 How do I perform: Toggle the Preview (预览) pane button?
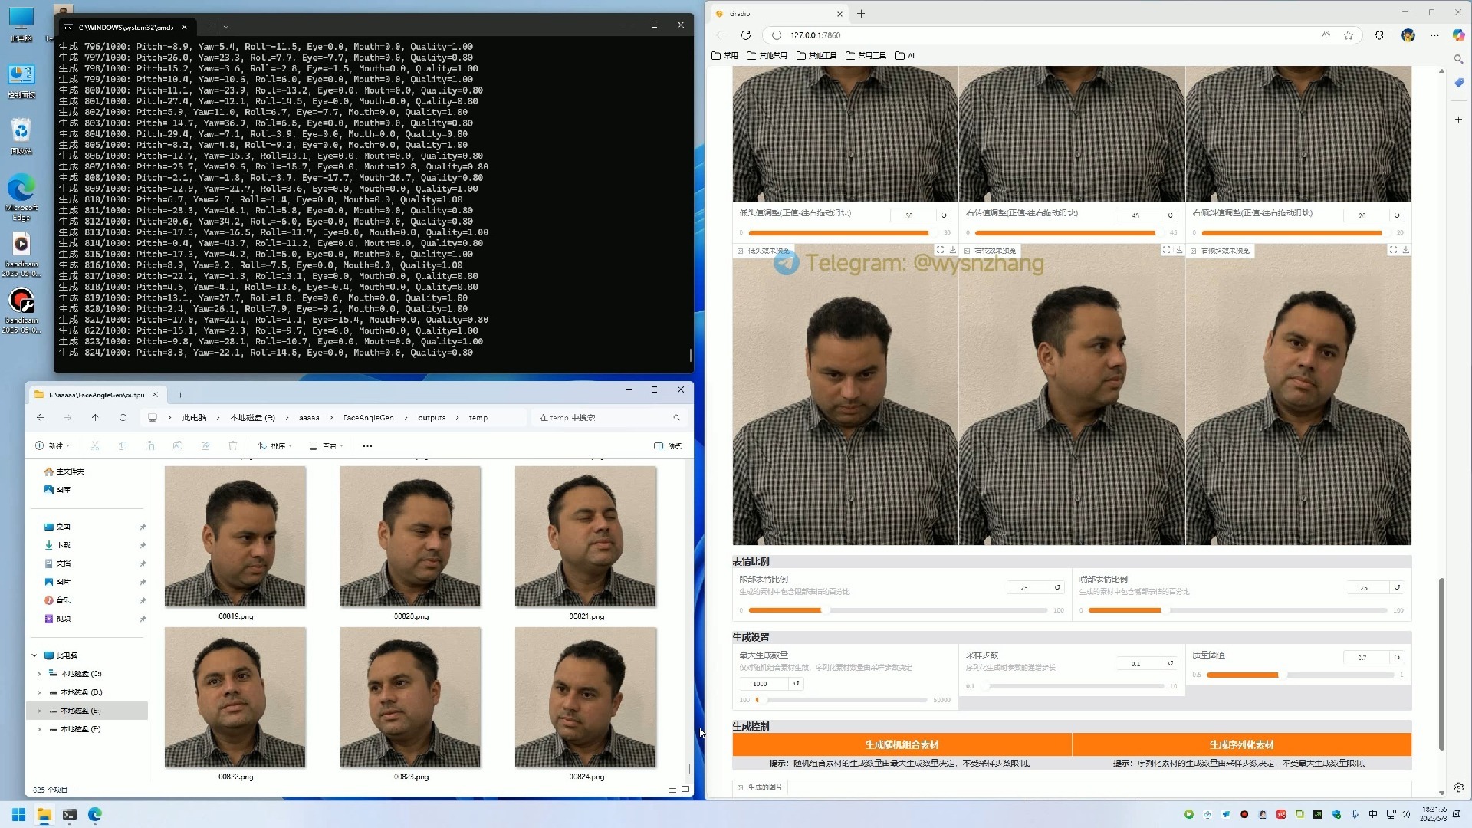(x=668, y=446)
